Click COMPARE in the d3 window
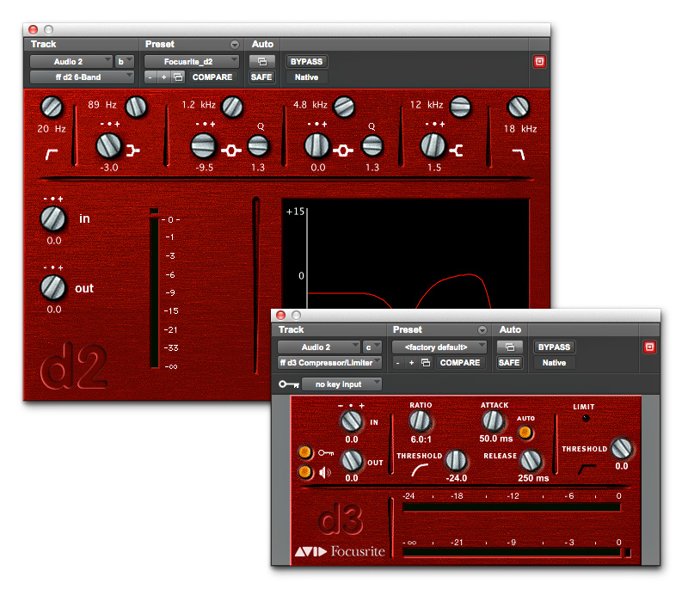Viewport: 688px width, 602px height. [460, 363]
